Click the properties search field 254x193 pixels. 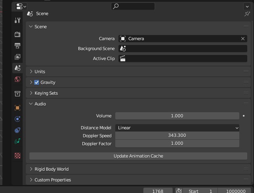point(133,6)
